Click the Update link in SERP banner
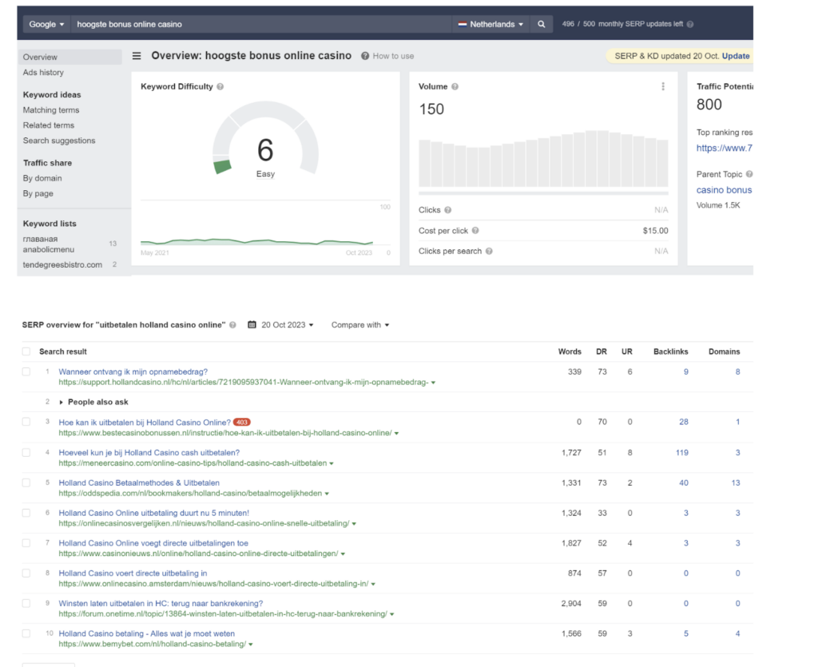This screenshot has height=667, width=818. click(x=736, y=56)
